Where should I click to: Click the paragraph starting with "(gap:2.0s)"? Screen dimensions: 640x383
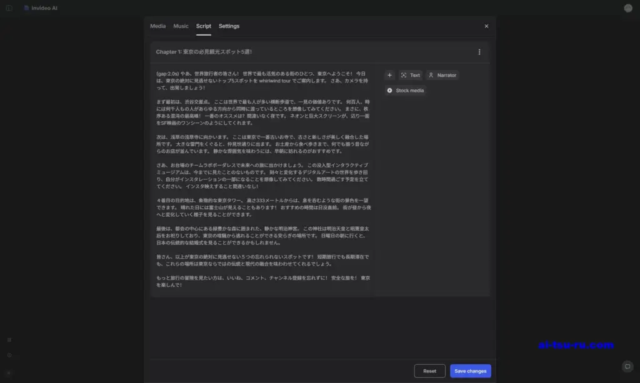click(262, 81)
